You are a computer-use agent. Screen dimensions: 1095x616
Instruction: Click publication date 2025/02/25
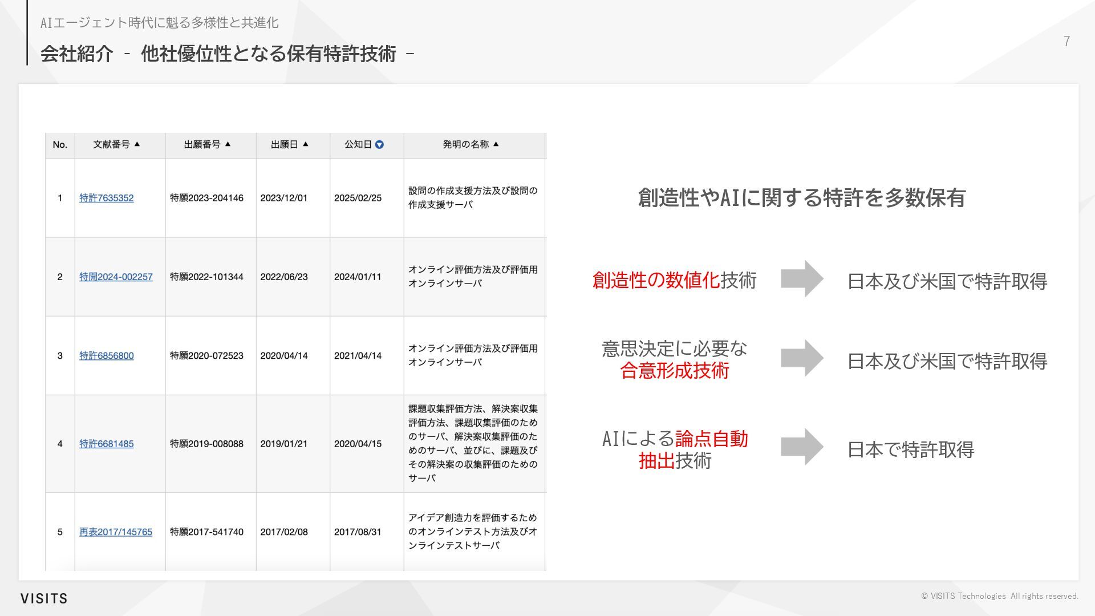(x=358, y=198)
